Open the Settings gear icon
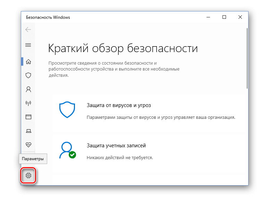This screenshot has width=260, height=197. pos(28,175)
